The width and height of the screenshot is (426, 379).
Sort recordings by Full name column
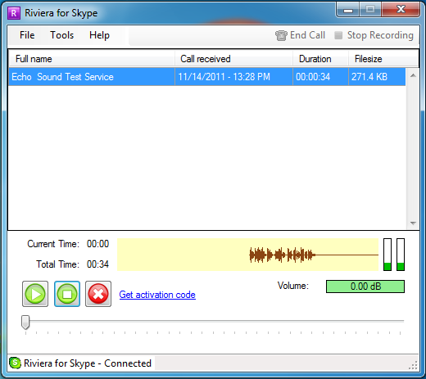click(x=92, y=59)
